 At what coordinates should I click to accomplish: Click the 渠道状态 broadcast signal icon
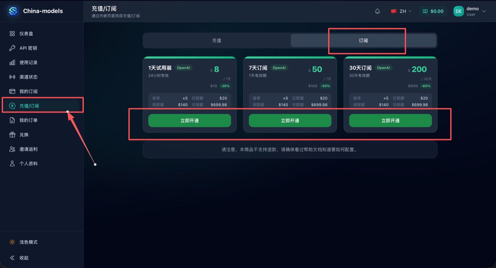point(12,77)
